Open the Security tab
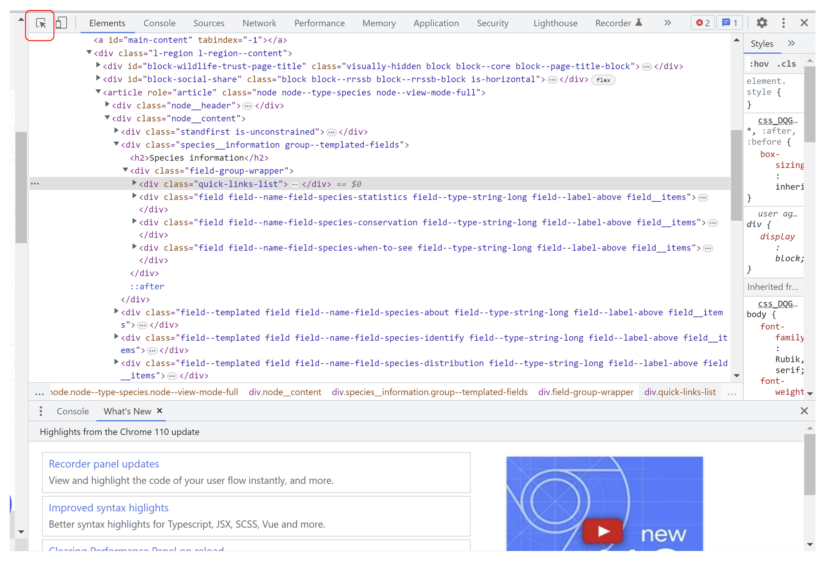Viewport: 827px width, 565px height. click(x=492, y=23)
